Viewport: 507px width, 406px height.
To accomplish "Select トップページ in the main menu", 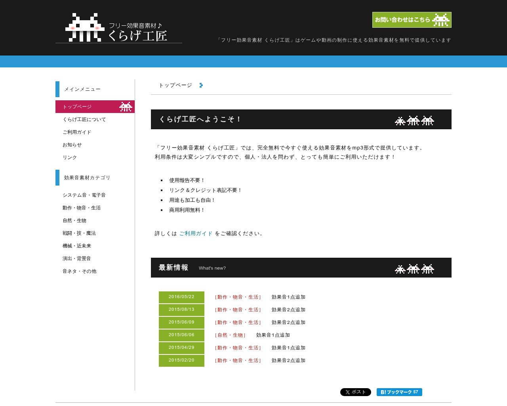I will [95, 107].
